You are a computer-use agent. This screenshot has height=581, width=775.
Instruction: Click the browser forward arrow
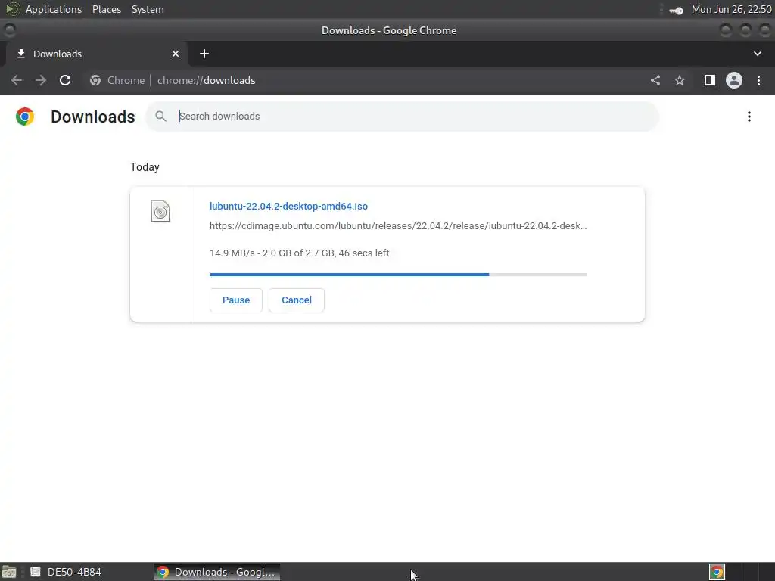click(x=41, y=80)
